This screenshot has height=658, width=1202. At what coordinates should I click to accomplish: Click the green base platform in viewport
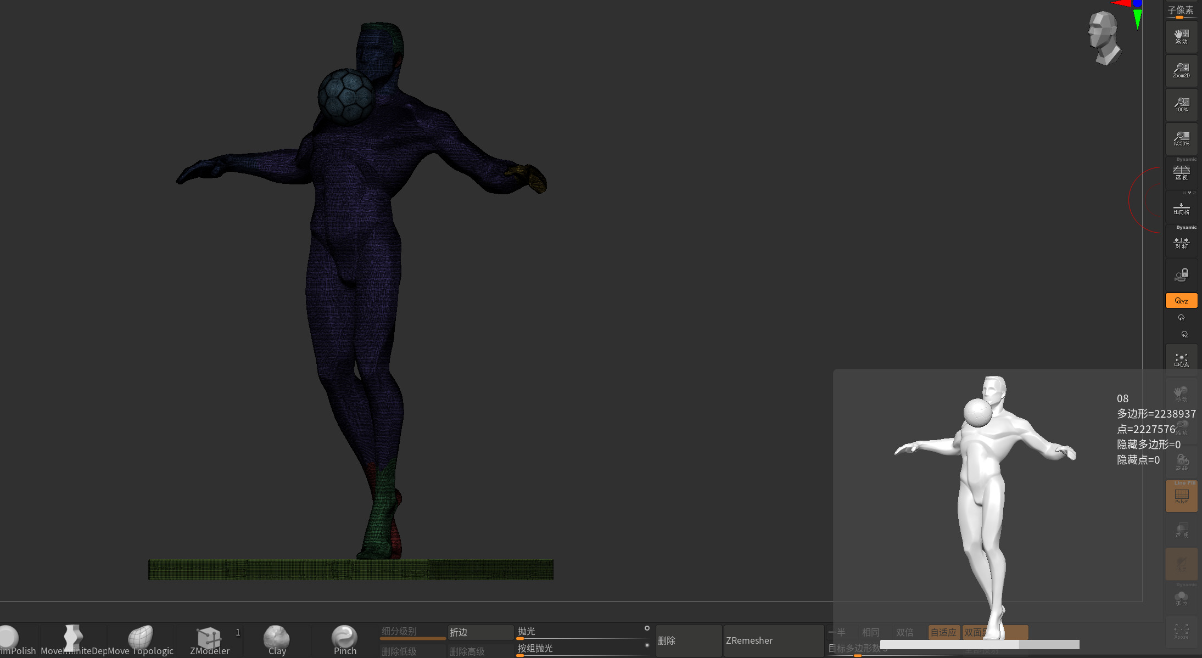(x=351, y=570)
